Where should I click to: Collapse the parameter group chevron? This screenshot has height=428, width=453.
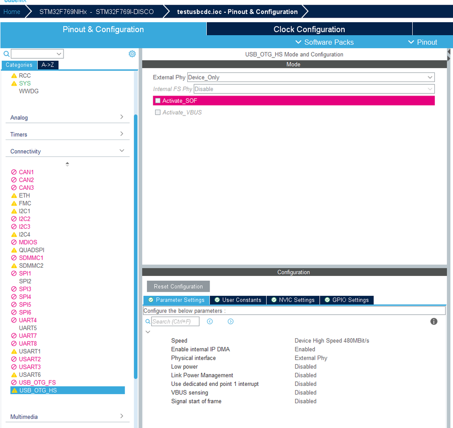tap(148, 332)
